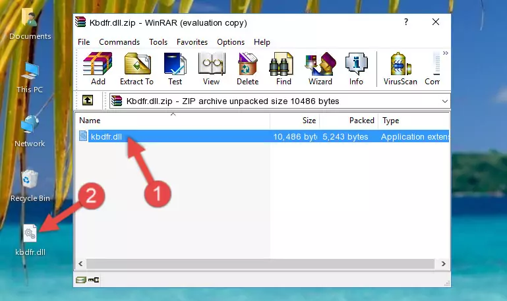
Task: Select the kbdfr.dll desktop file icon
Action: click(x=30, y=240)
